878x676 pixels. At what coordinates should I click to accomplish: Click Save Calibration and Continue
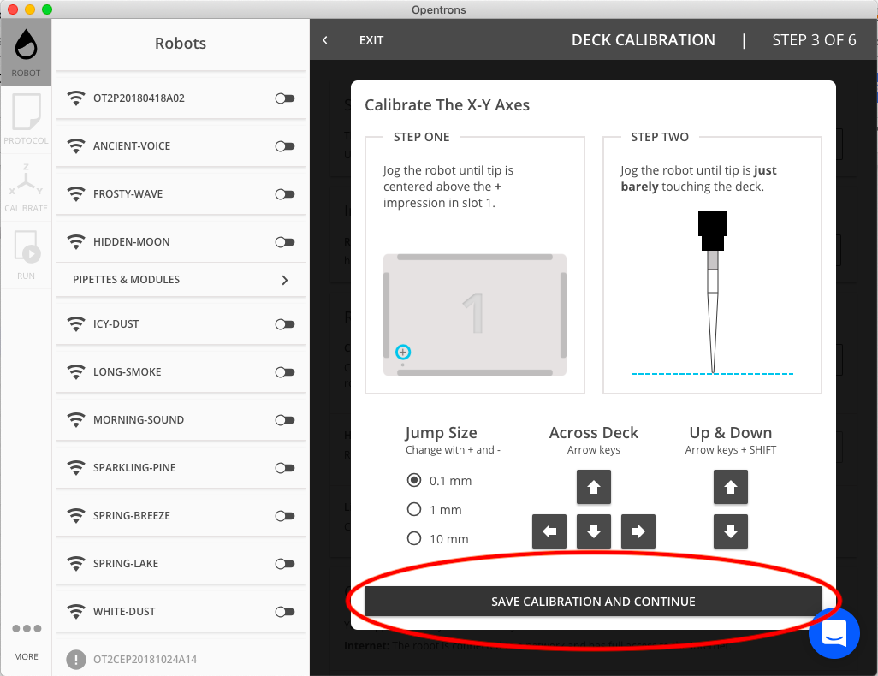593,601
